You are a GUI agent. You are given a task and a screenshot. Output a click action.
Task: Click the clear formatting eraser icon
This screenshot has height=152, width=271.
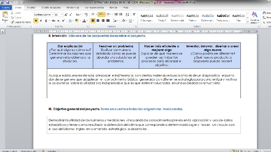coord(86,15)
